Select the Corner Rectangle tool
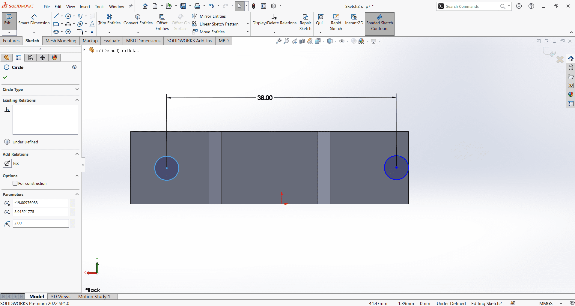Screen dimensions: 575x306 tap(56, 24)
